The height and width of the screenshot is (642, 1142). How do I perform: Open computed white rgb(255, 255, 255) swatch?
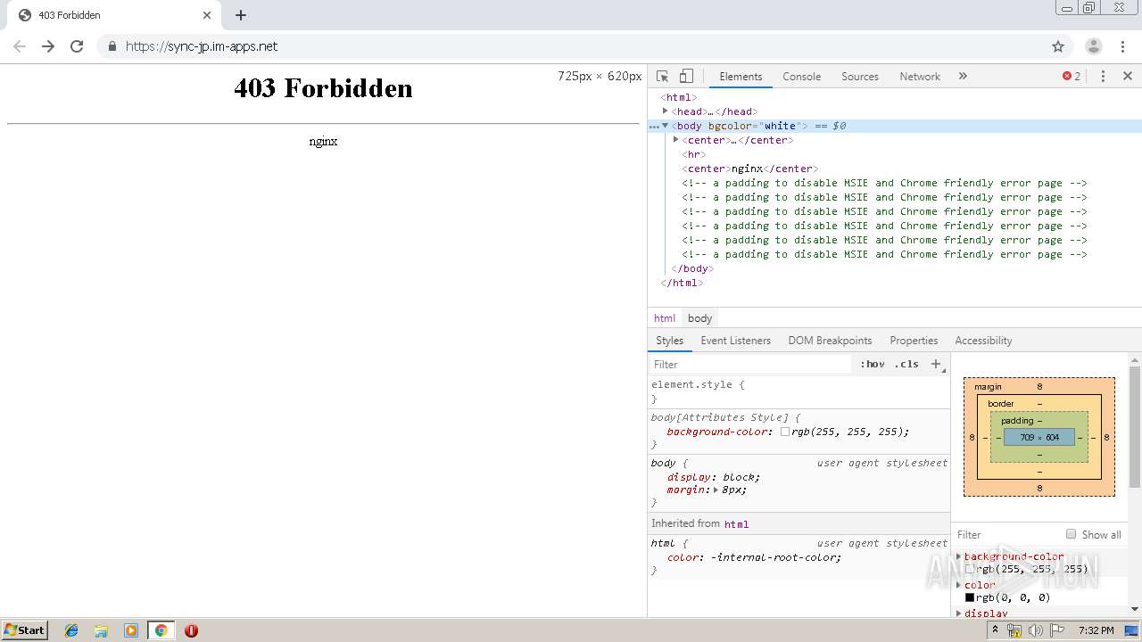coord(970,569)
